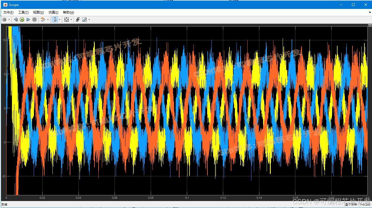Open the 帮助(H) menu
Viewport: 372px width, 208px height.
68,12
